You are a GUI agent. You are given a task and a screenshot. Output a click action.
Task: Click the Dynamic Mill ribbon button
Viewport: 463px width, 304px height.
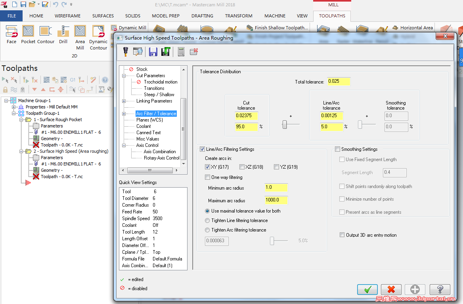click(129, 28)
